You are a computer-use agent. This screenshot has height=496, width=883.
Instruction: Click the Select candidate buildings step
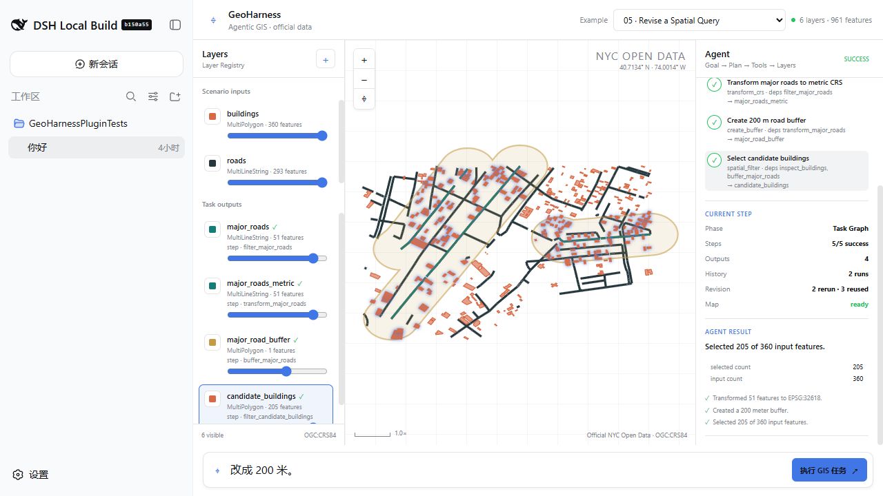tap(786, 171)
